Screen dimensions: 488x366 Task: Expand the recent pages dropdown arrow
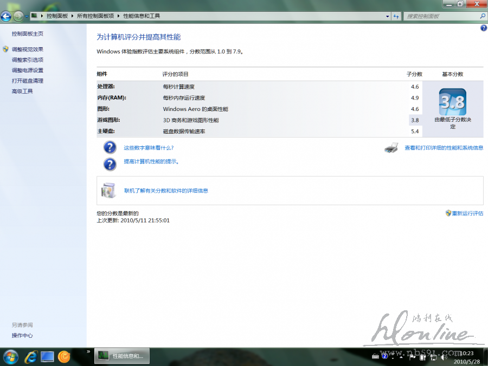click(26, 16)
